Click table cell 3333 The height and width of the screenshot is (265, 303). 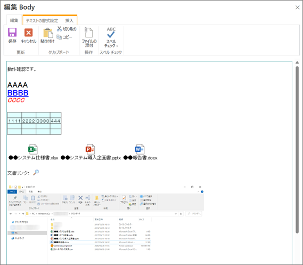[x=43, y=121]
